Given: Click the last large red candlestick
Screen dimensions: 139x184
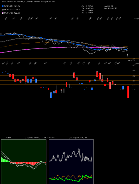Looking at the screenshot, I should click(128, 92).
